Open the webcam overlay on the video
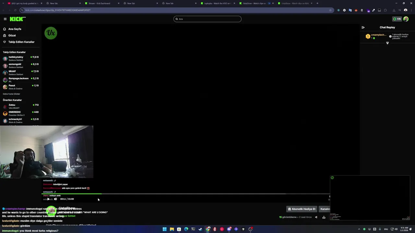 click(47, 152)
